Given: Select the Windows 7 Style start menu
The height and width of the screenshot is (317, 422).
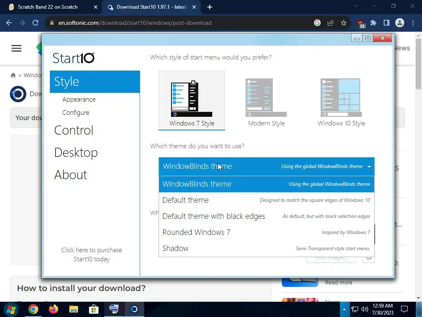Looking at the screenshot, I should tap(192, 101).
